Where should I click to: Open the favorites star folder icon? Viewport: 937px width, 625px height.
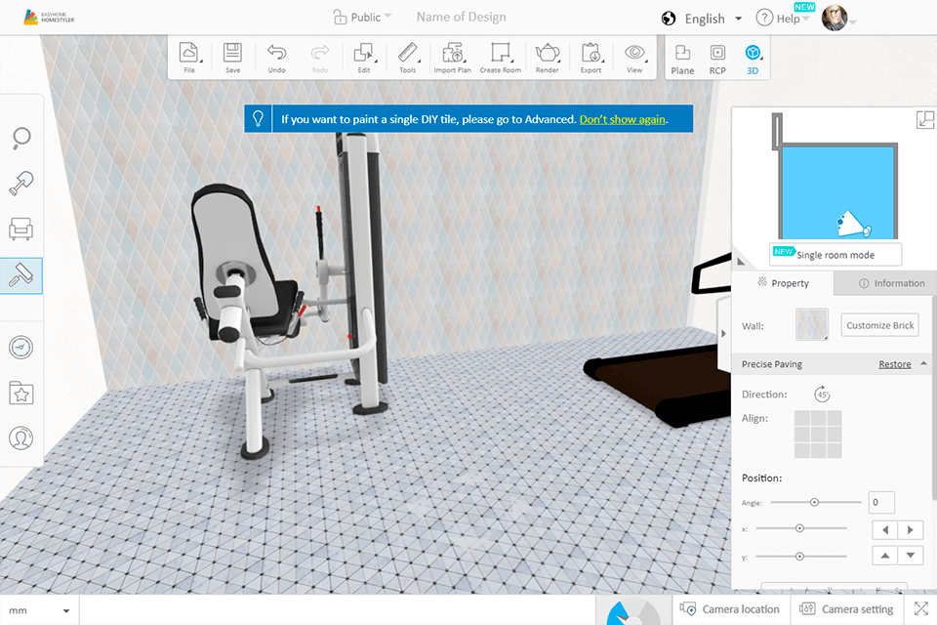tap(20, 393)
